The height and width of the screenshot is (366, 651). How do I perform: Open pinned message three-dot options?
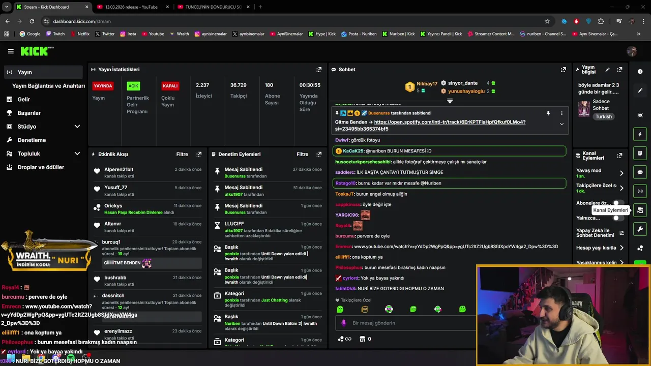click(561, 113)
